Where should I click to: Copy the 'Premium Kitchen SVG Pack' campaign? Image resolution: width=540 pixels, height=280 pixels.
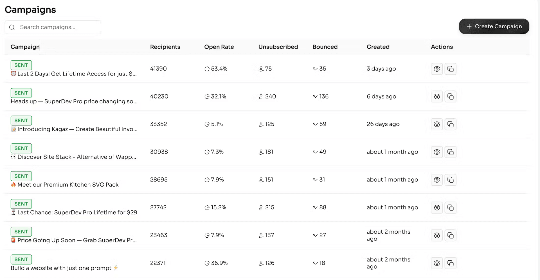pyautogui.click(x=450, y=180)
